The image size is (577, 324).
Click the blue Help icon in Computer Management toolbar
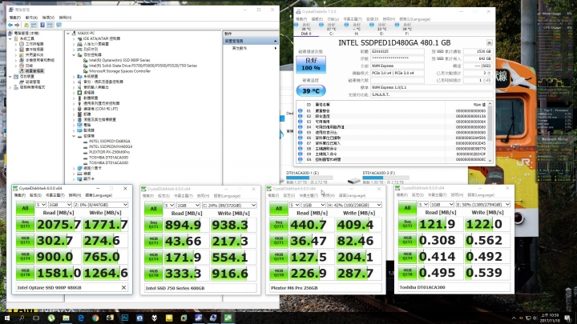click(42, 25)
